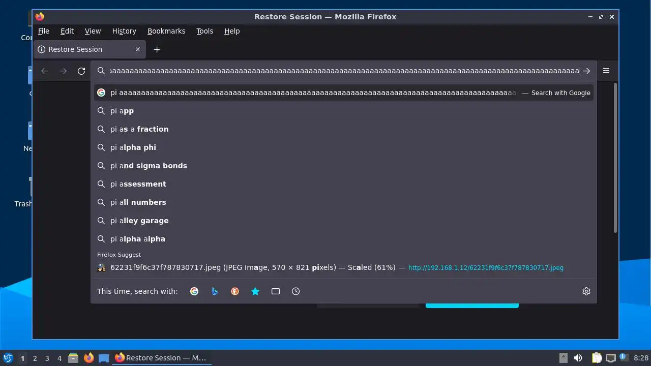This screenshot has height=366, width=651.
Task: Open search settings gear icon
Action: tap(586, 291)
